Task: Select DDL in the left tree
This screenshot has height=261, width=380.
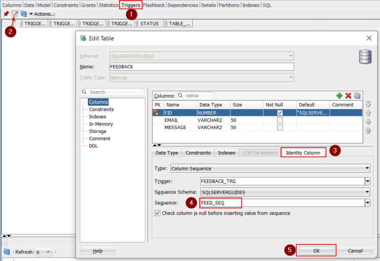Action: pyautogui.click(x=93, y=146)
